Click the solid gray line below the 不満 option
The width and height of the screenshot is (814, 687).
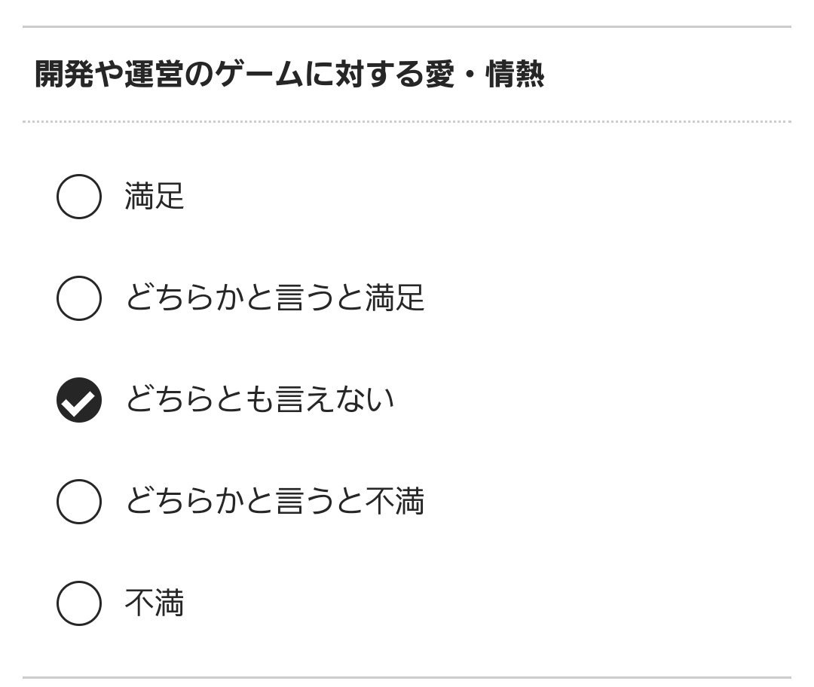(407, 677)
